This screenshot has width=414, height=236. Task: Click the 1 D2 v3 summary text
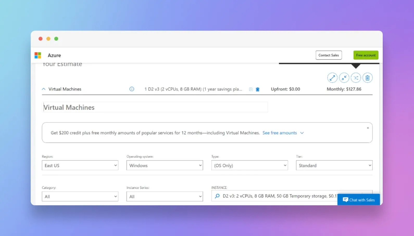[193, 89]
